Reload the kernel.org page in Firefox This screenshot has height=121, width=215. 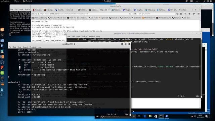point(140,14)
